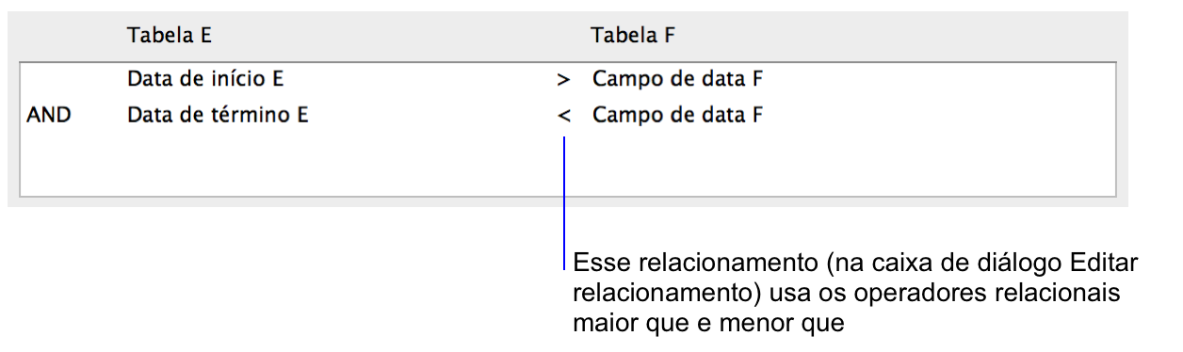Click the word relacionamento) on the second annotation line
1183x352 pixels.
tap(668, 294)
